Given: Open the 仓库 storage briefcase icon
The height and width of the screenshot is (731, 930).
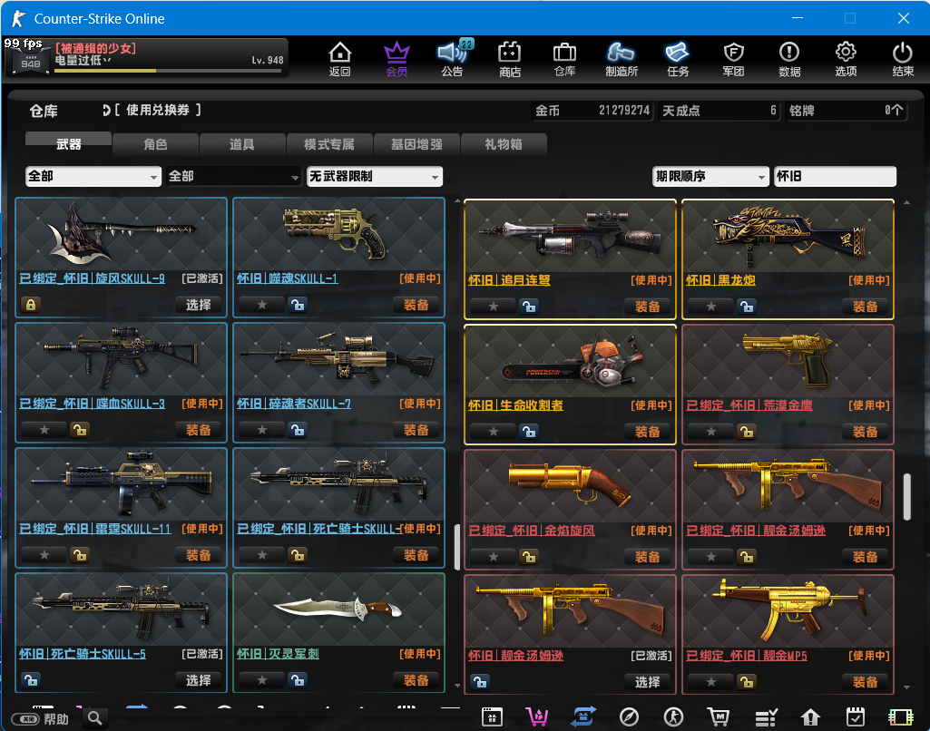Looking at the screenshot, I should tap(564, 59).
